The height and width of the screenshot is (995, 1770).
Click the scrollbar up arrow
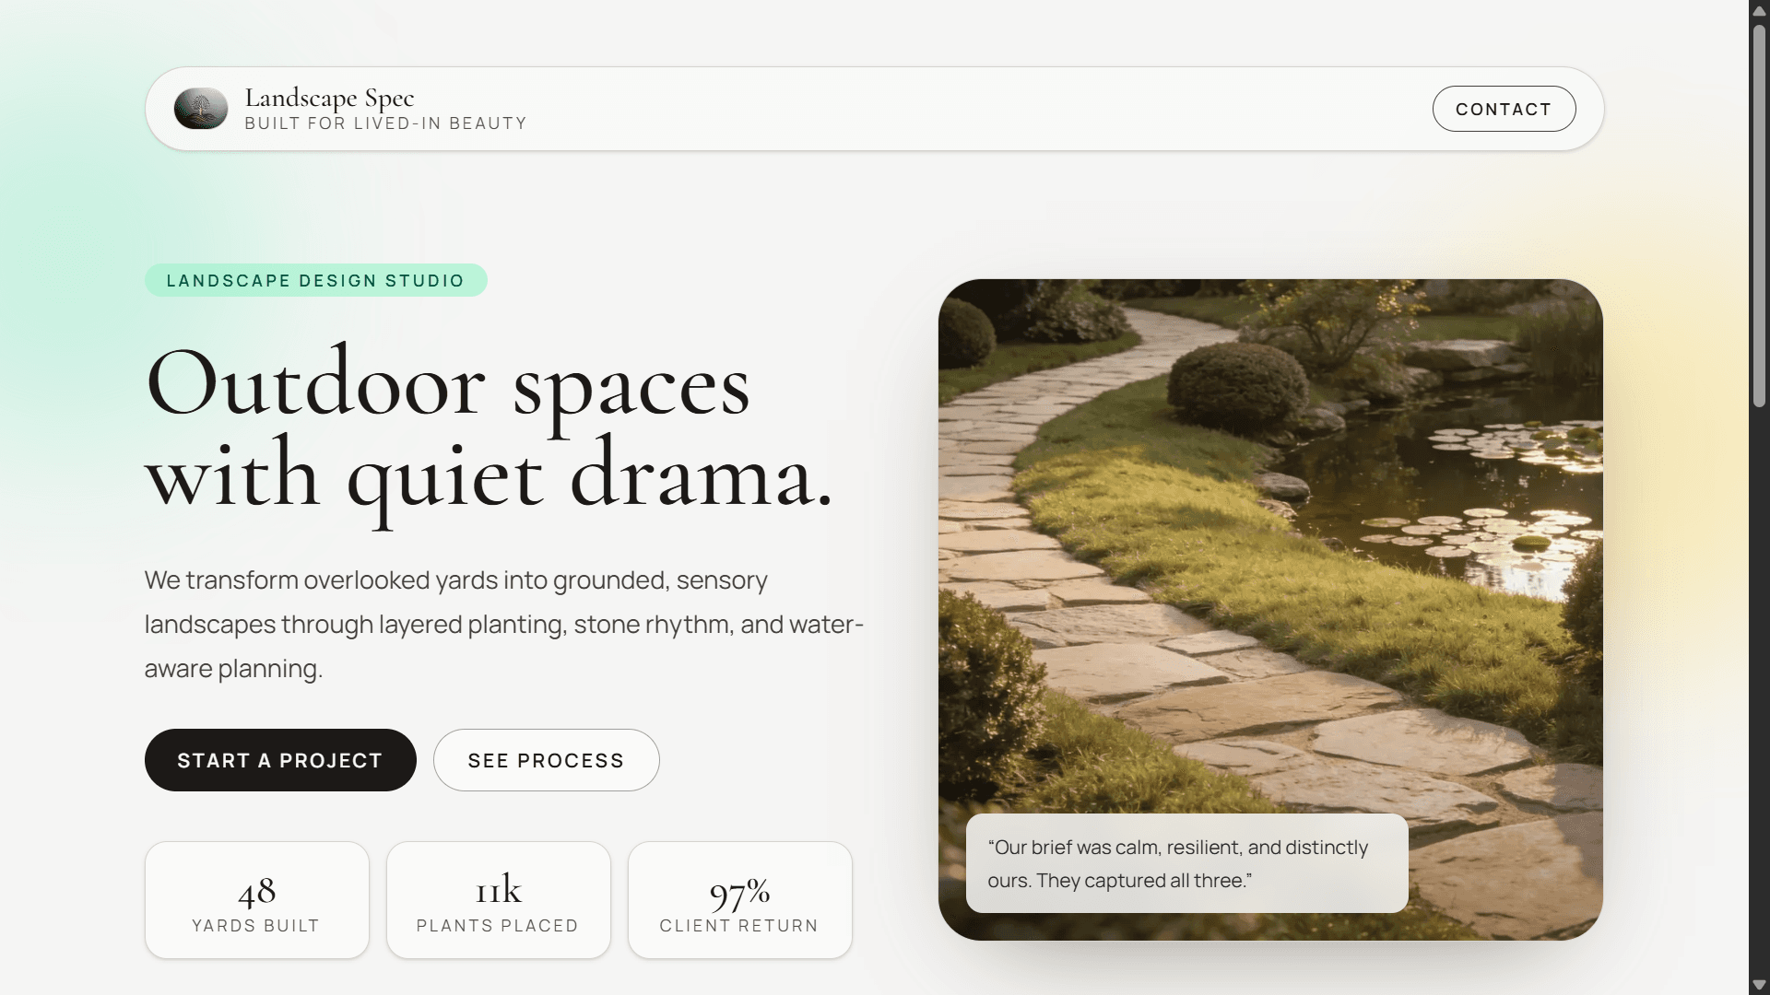(1759, 10)
